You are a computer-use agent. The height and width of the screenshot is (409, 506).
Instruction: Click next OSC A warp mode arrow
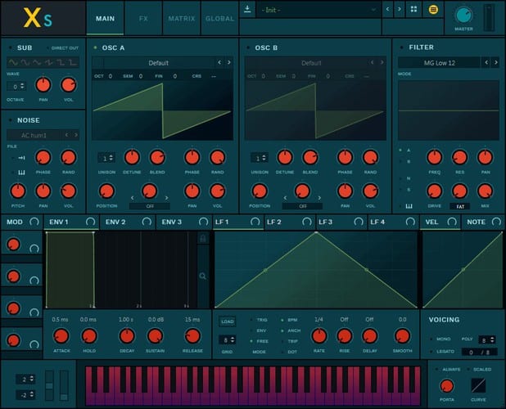click(166, 198)
